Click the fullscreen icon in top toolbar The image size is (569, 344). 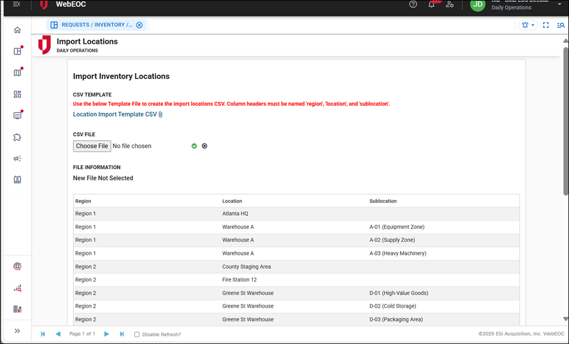(x=546, y=25)
